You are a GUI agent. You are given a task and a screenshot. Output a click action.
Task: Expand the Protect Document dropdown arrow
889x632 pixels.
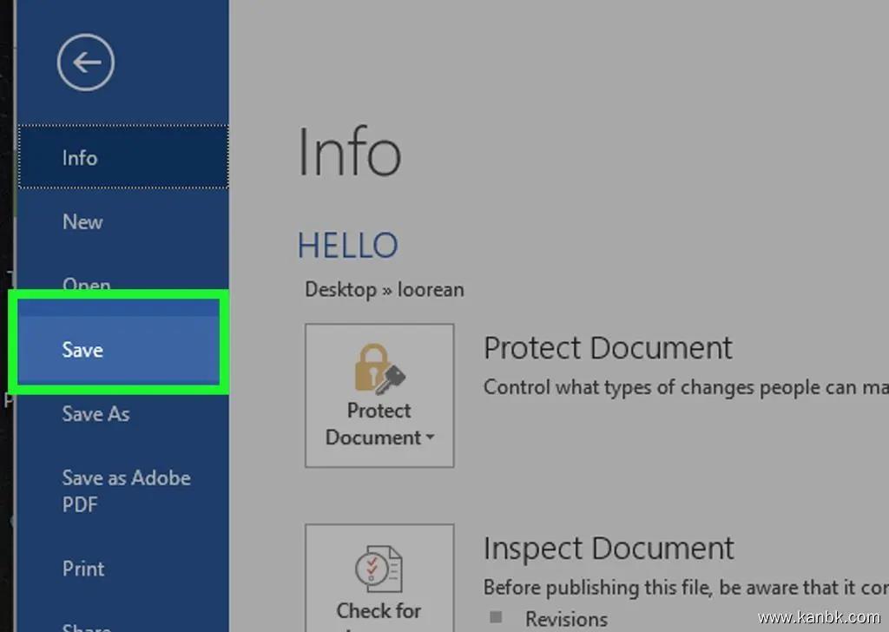[x=430, y=438]
